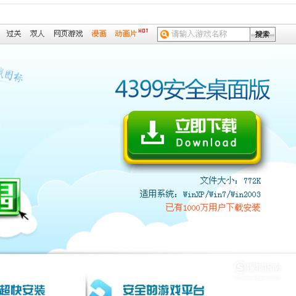
Task: Click the blue icon beside 安全的游戏平台
Action: click(101, 288)
